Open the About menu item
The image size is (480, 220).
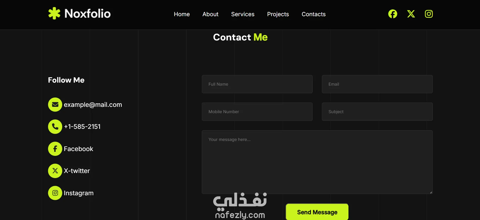(x=210, y=14)
